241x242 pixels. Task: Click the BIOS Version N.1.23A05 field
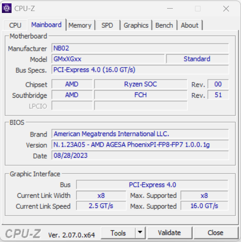(x=140, y=145)
